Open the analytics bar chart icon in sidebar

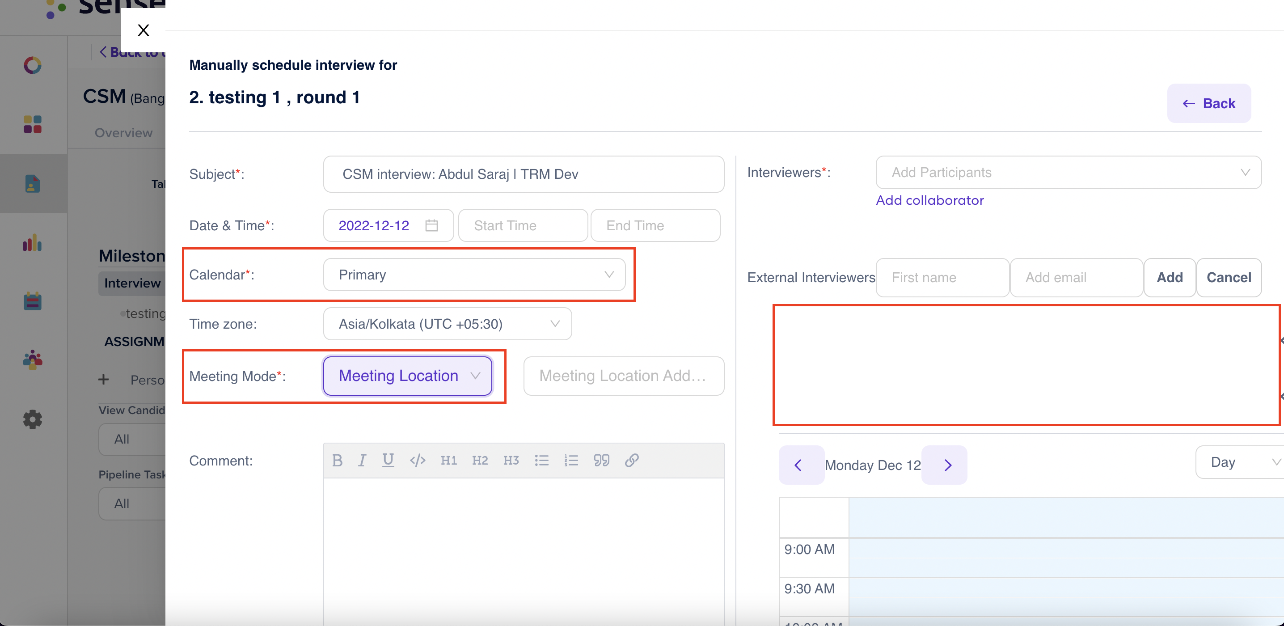tap(33, 243)
